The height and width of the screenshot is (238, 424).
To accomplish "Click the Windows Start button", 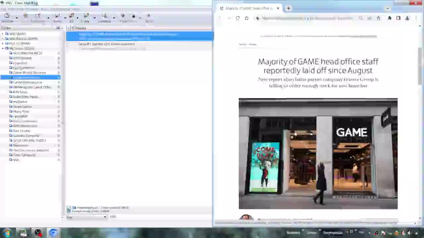I will (7, 233).
